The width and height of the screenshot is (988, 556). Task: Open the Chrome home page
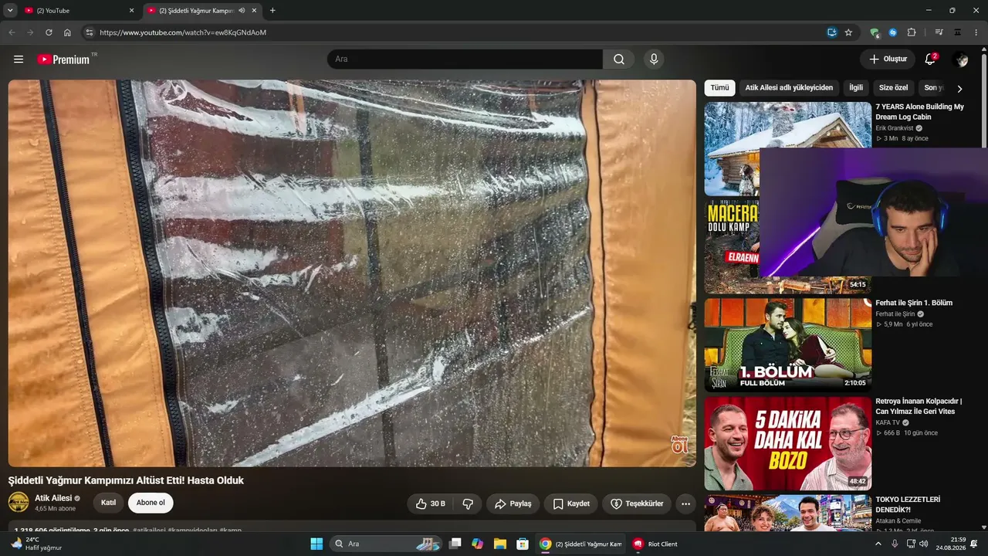(x=67, y=32)
